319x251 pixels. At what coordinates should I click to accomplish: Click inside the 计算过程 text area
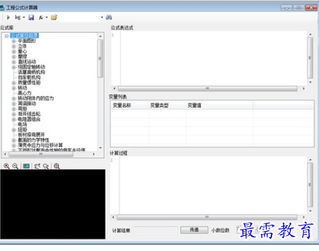[x=213, y=185]
